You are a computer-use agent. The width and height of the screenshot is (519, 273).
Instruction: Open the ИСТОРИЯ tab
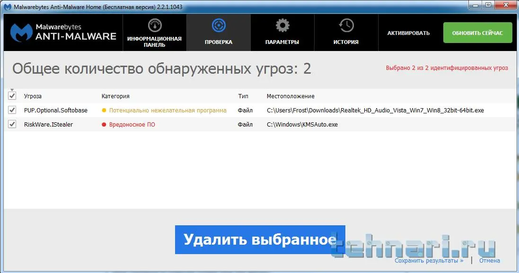(x=346, y=33)
